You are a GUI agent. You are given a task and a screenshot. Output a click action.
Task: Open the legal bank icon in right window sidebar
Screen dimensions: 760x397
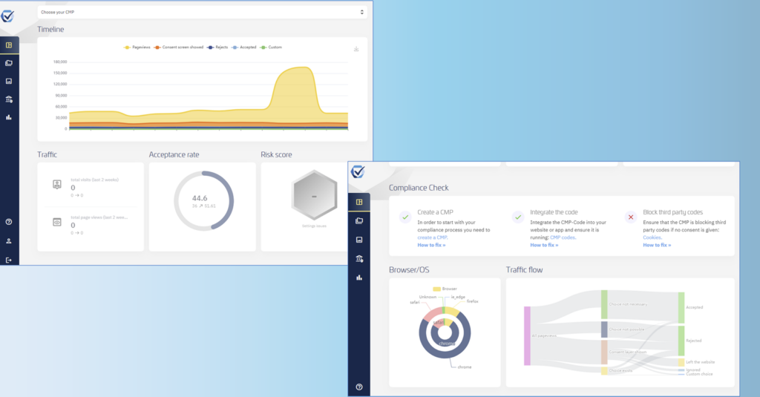point(359,259)
